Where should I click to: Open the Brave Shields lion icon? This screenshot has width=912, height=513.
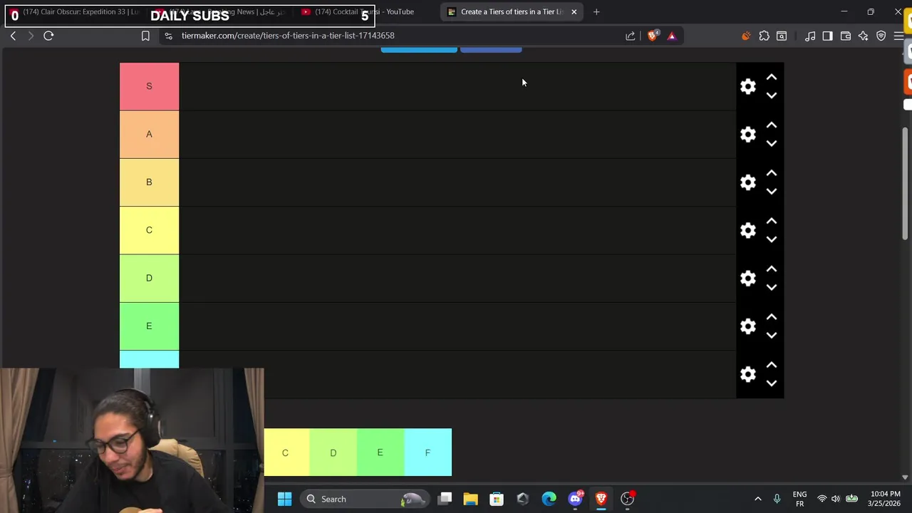(653, 36)
